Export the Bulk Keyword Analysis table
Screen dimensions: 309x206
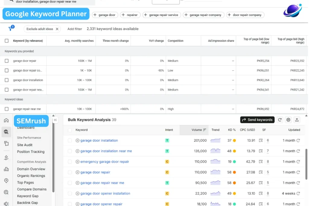(297, 120)
